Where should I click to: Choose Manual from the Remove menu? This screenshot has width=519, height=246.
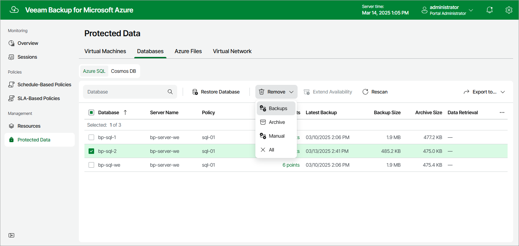276,136
